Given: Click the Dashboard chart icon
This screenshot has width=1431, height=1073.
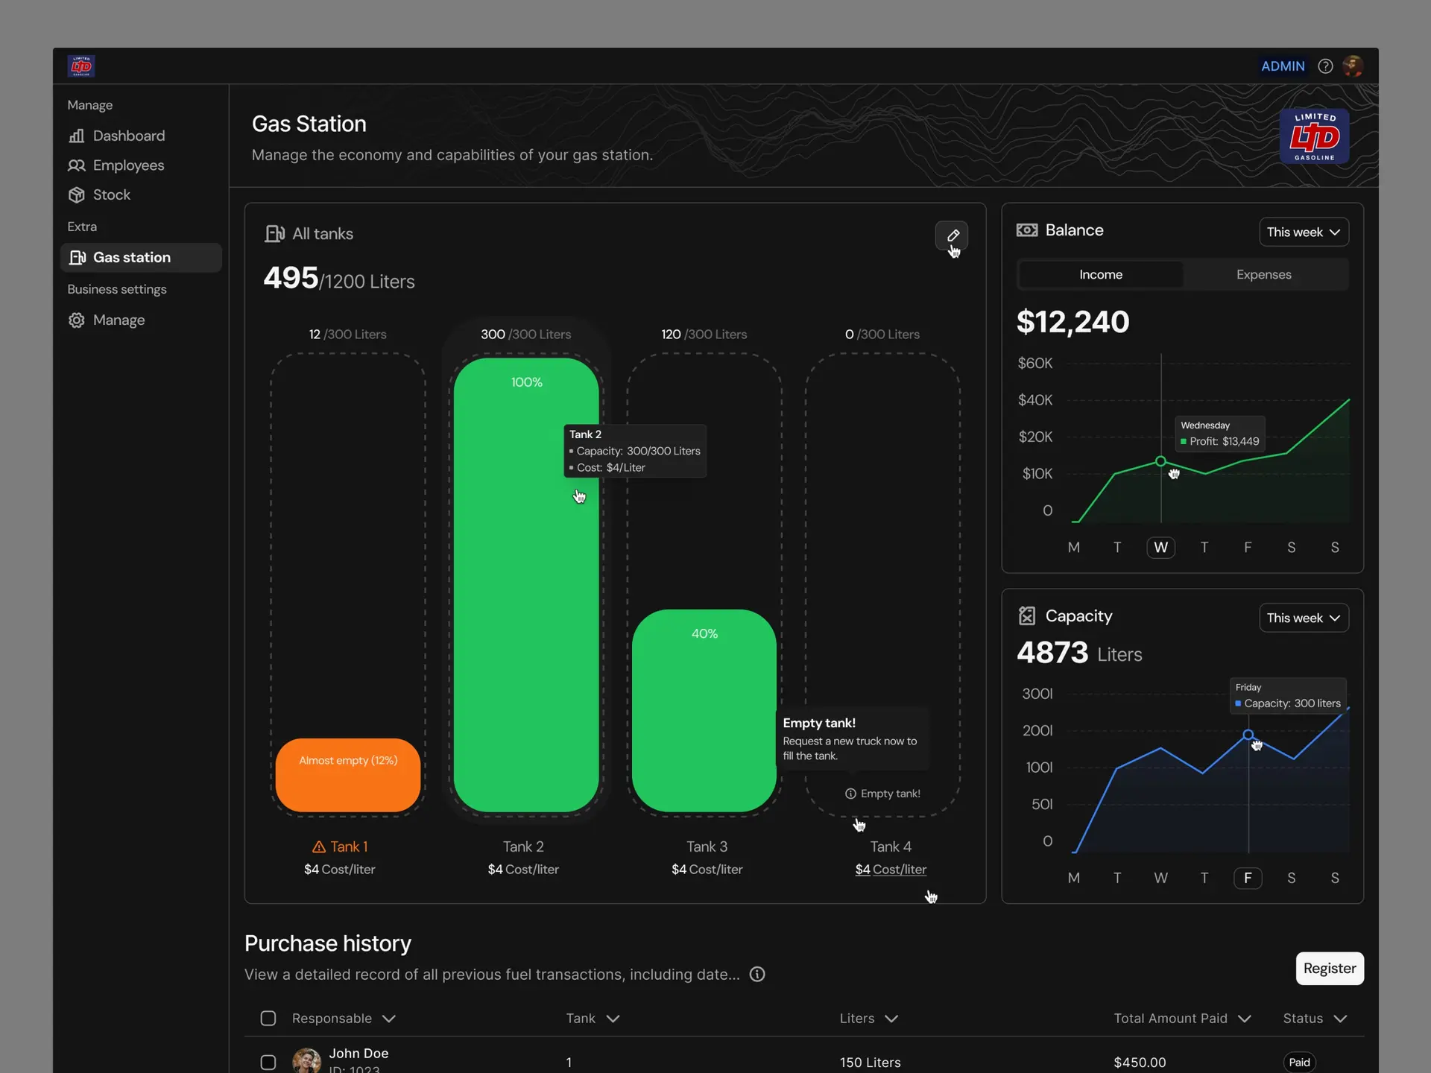Looking at the screenshot, I should (x=77, y=136).
